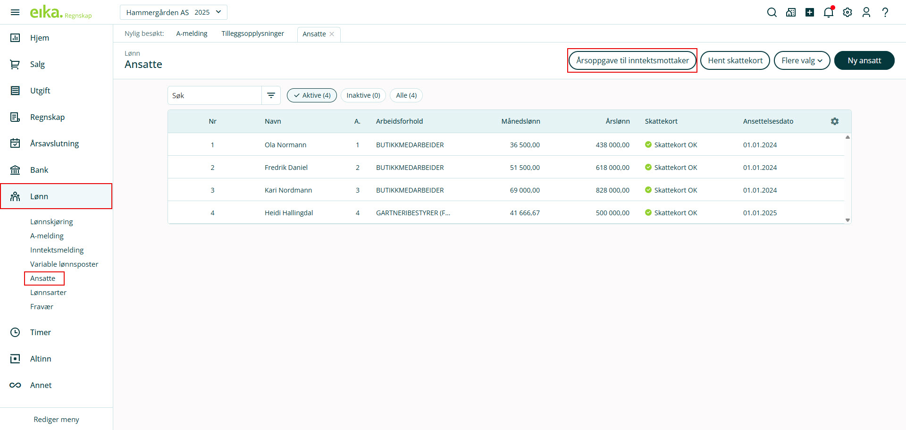Viewport: 906px width, 430px height.
Task: Click the notification bell icon
Action: click(828, 12)
